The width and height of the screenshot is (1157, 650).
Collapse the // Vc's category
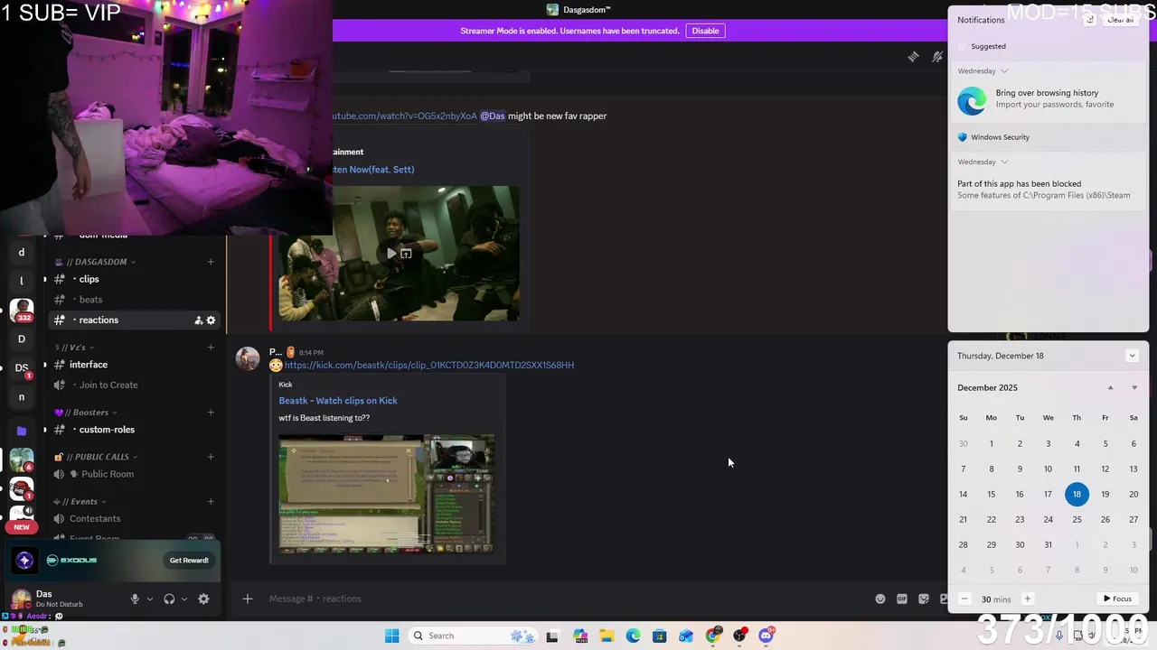(x=74, y=348)
